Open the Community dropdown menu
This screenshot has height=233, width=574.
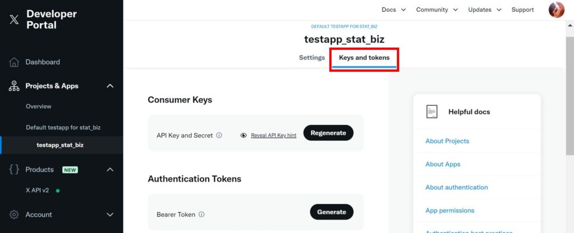pyautogui.click(x=437, y=10)
